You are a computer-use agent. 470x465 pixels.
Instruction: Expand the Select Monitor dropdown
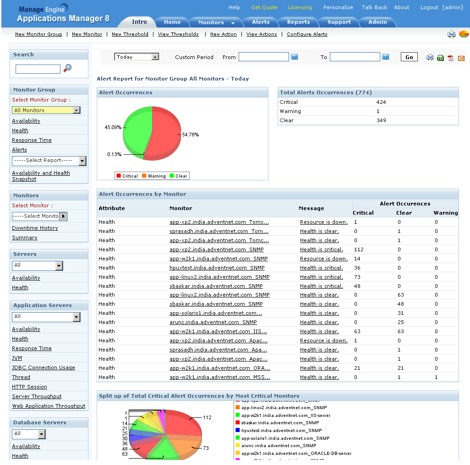[63, 216]
